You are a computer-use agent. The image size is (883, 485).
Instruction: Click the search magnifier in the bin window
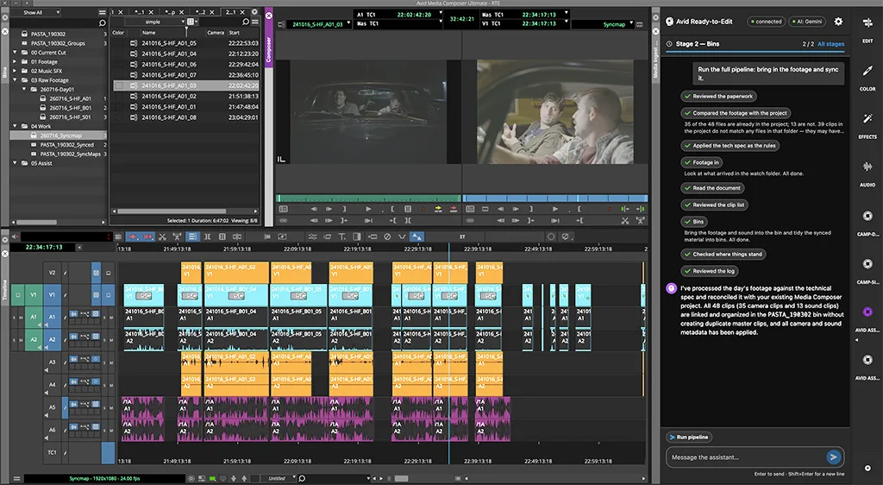point(246,22)
